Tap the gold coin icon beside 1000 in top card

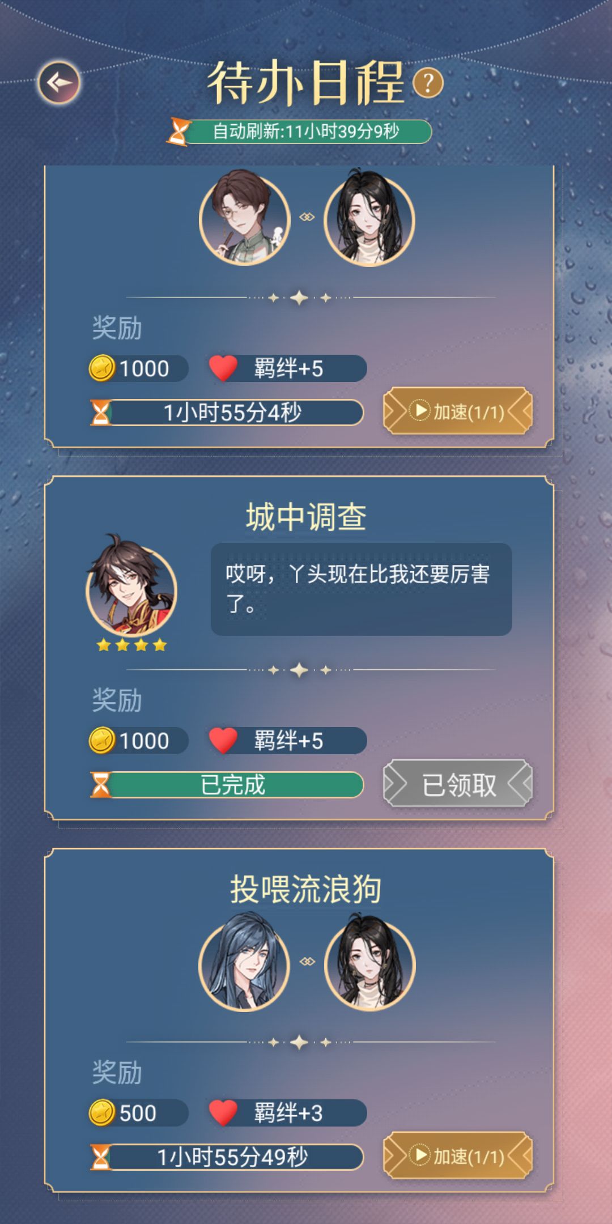tap(102, 368)
